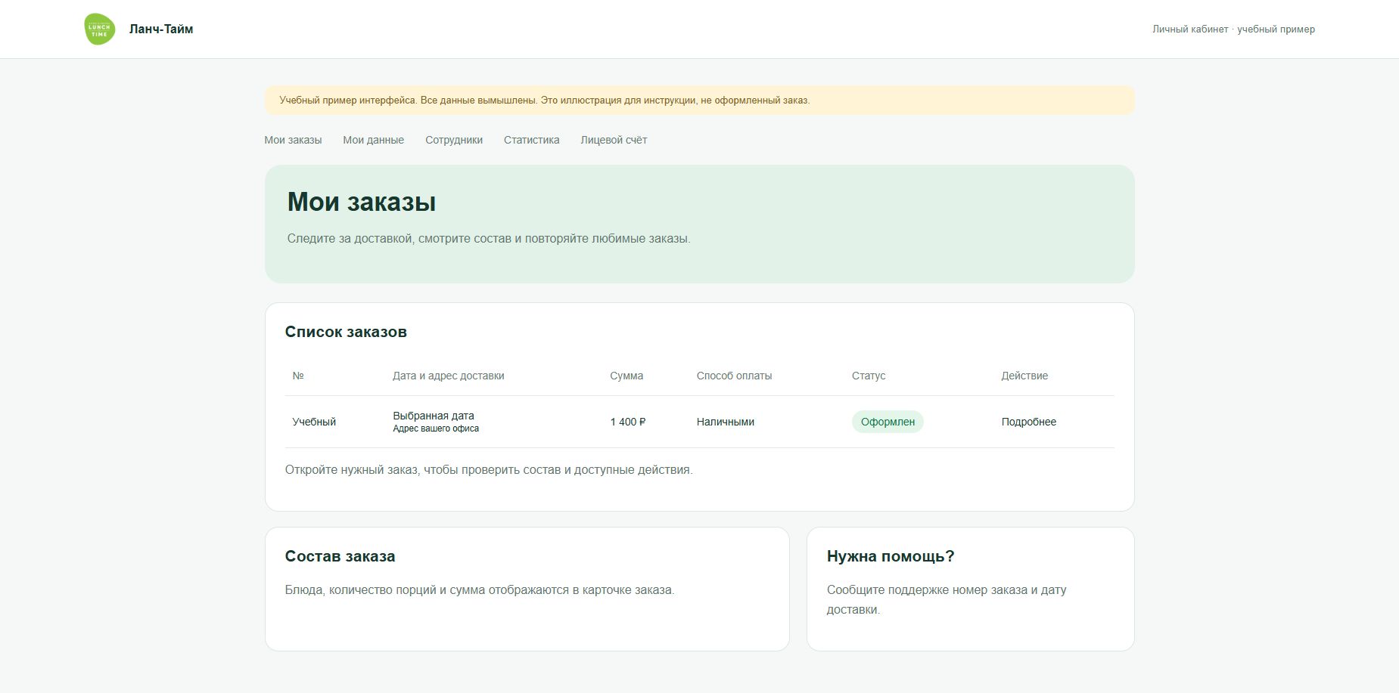Click the Следите за доставкой subtitle
Screen dimensions: 1399x693
[489, 239]
